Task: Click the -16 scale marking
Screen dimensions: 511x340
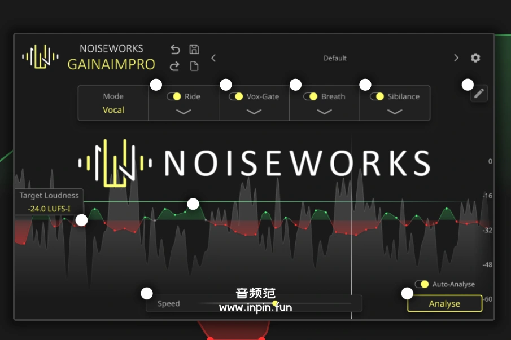Action: (487, 196)
